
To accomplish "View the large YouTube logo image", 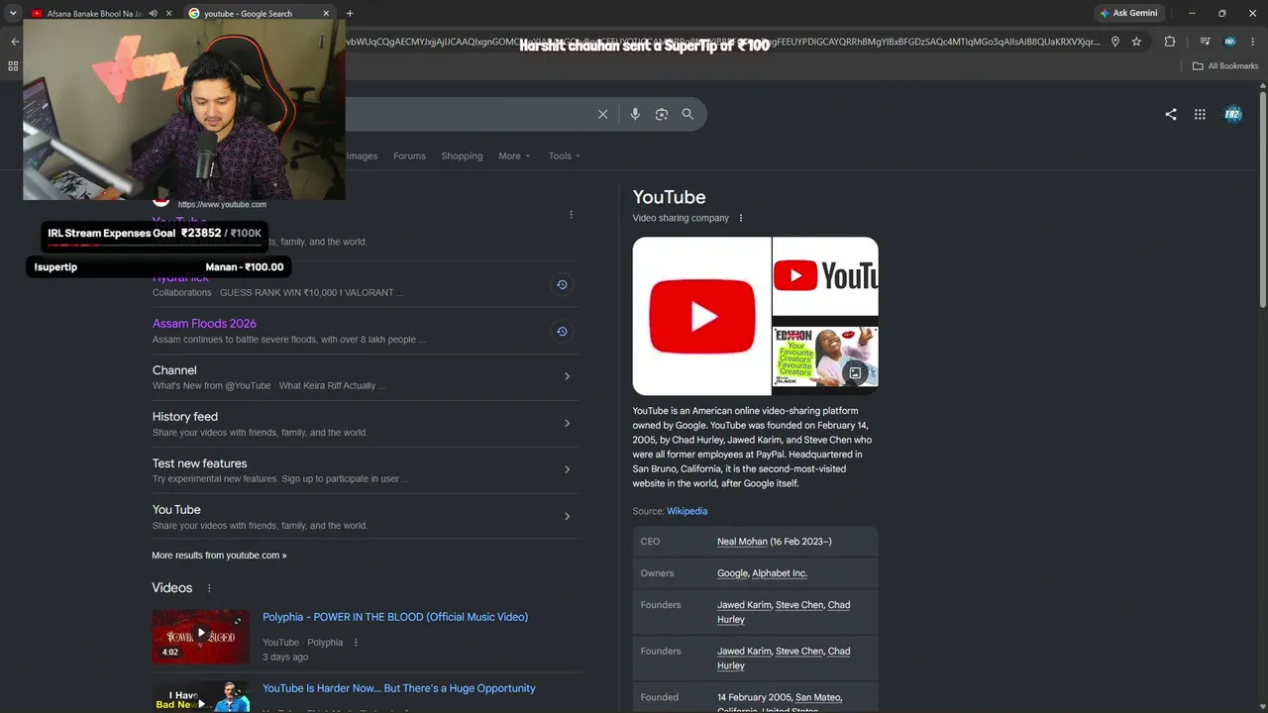I will [701, 316].
